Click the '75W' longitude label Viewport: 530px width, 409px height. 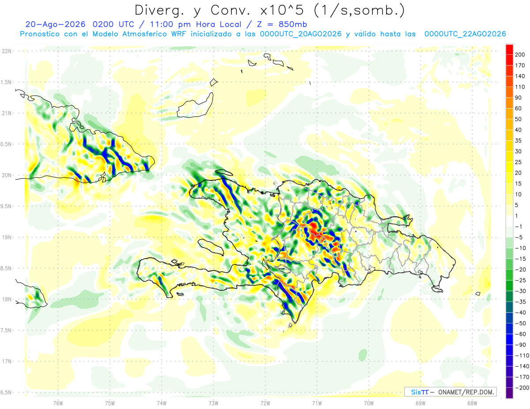point(110,403)
